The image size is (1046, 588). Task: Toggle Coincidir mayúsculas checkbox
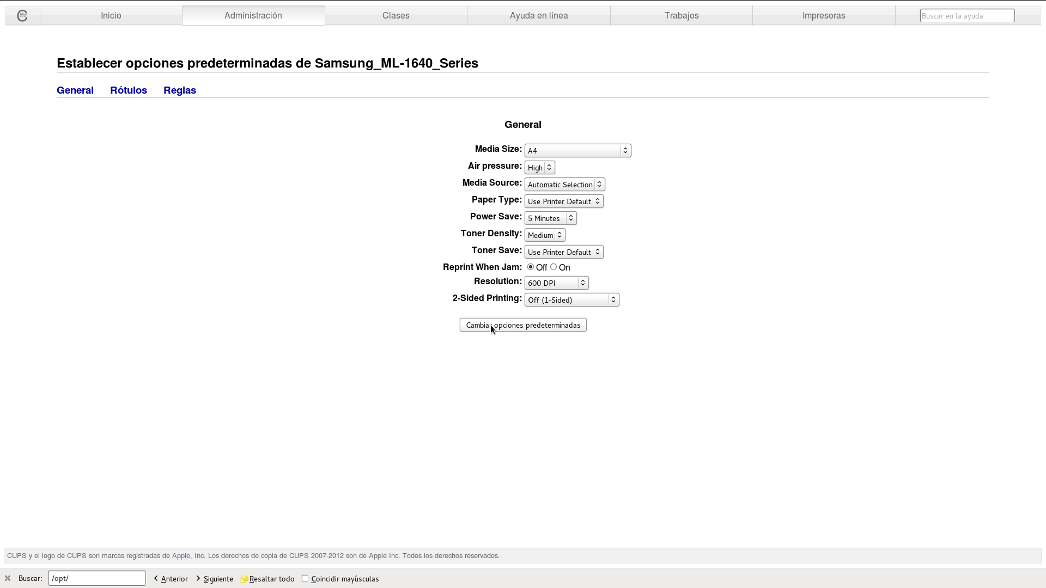tap(305, 578)
